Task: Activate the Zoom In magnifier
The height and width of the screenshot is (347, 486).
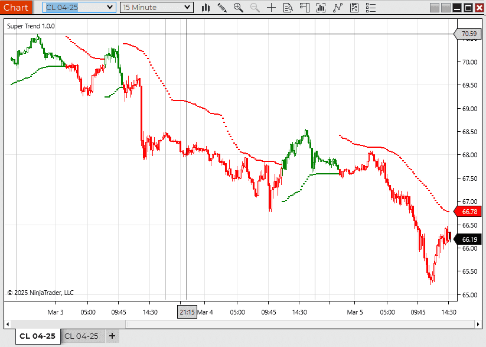Action: click(239, 8)
